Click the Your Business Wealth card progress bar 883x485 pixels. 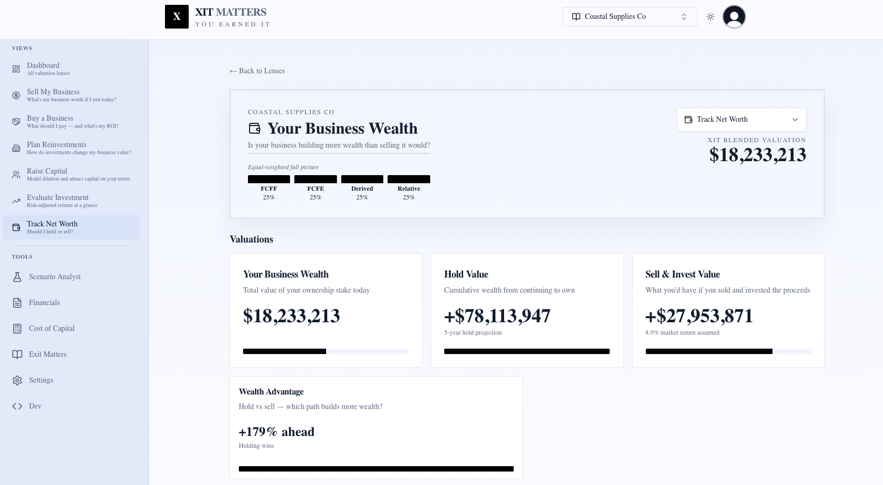pos(326,351)
